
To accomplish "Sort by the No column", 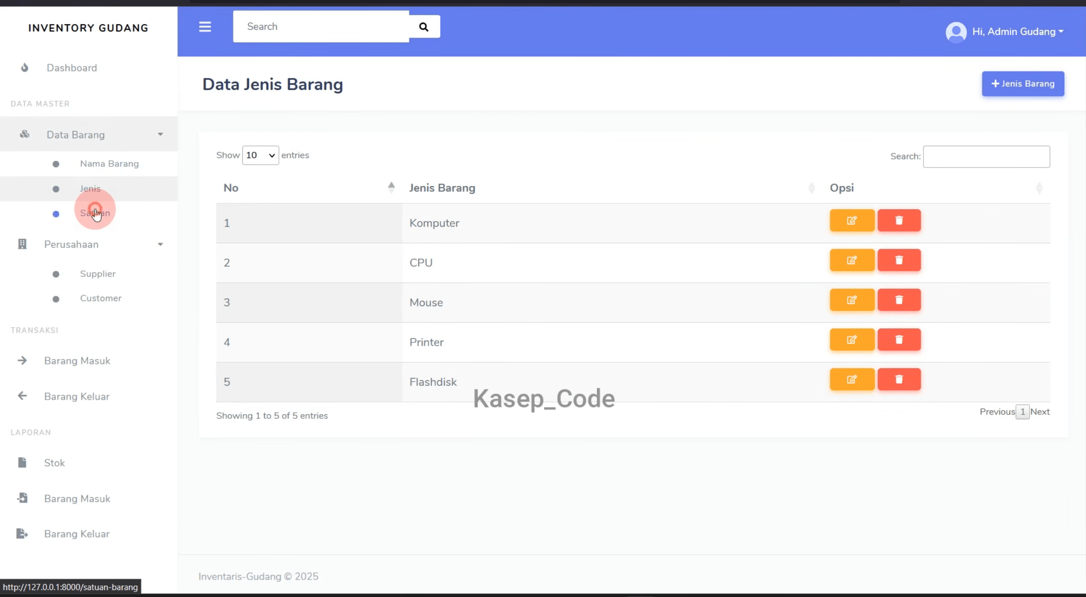I will coord(309,188).
